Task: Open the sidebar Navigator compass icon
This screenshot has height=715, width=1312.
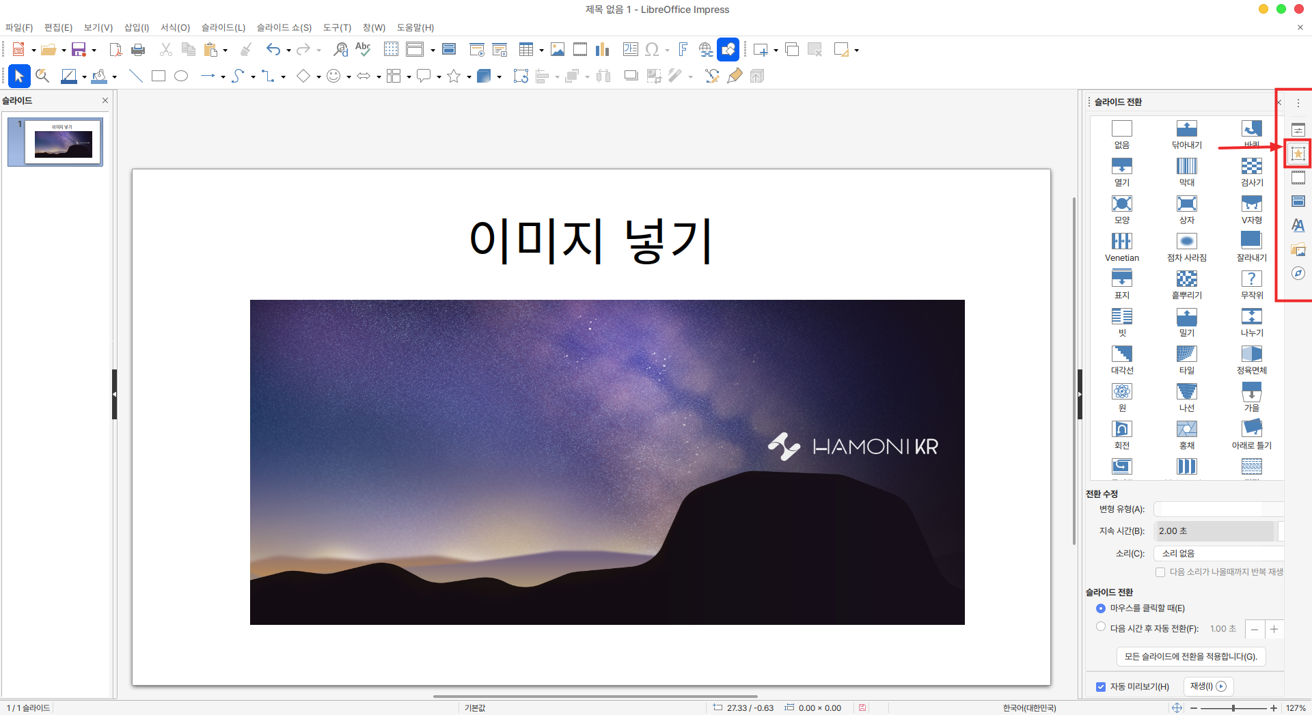Action: (x=1298, y=273)
